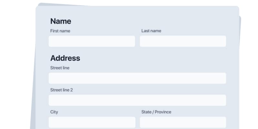
Task: Click the First name input field
Action: pyautogui.click(x=92, y=41)
